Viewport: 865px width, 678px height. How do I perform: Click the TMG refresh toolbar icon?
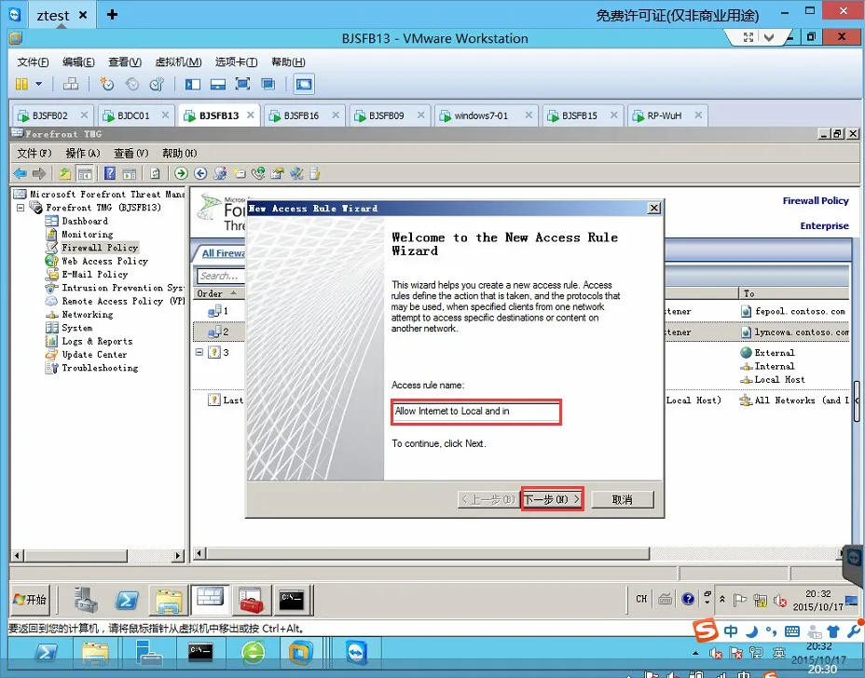pyautogui.click(x=155, y=173)
